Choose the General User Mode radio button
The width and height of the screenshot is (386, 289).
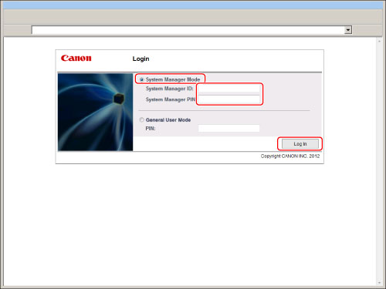click(141, 119)
